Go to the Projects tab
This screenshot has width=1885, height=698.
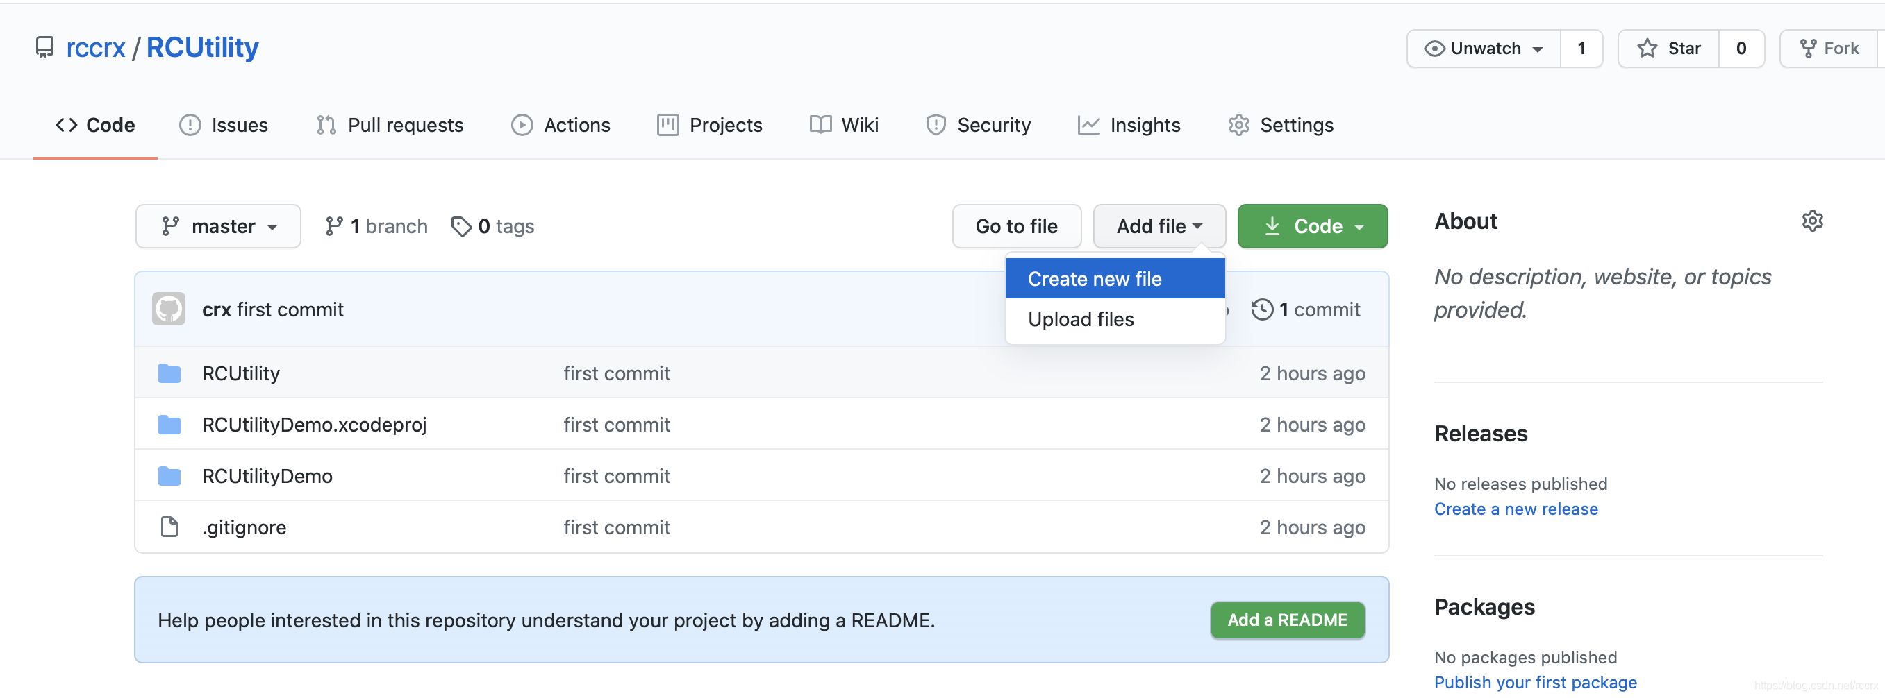710,125
